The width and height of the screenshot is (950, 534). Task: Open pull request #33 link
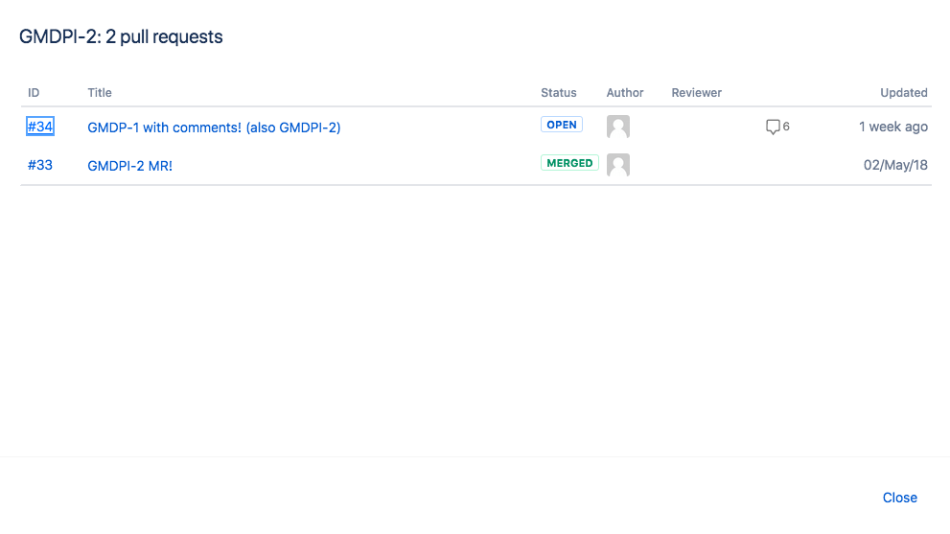[x=39, y=165]
